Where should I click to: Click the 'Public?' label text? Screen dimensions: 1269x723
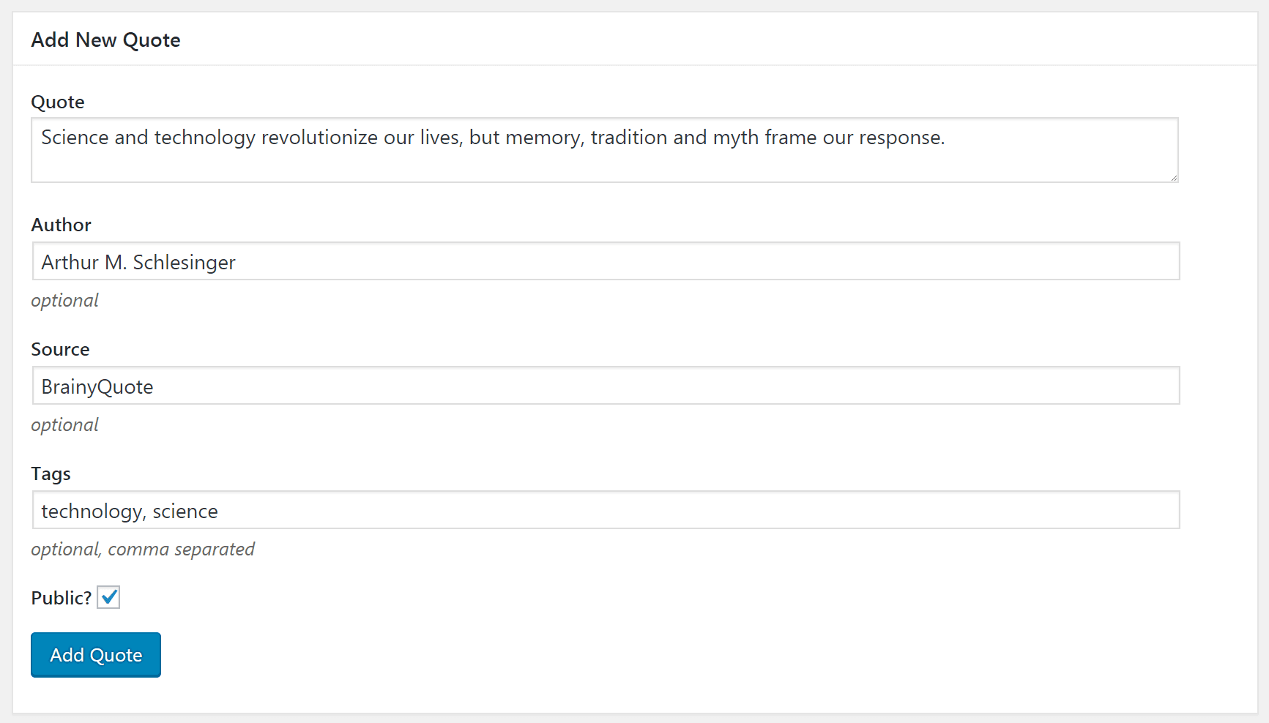61,598
